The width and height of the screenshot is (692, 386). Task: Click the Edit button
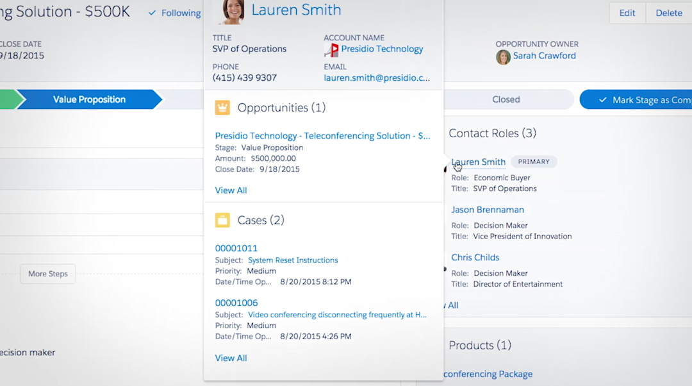pos(627,13)
